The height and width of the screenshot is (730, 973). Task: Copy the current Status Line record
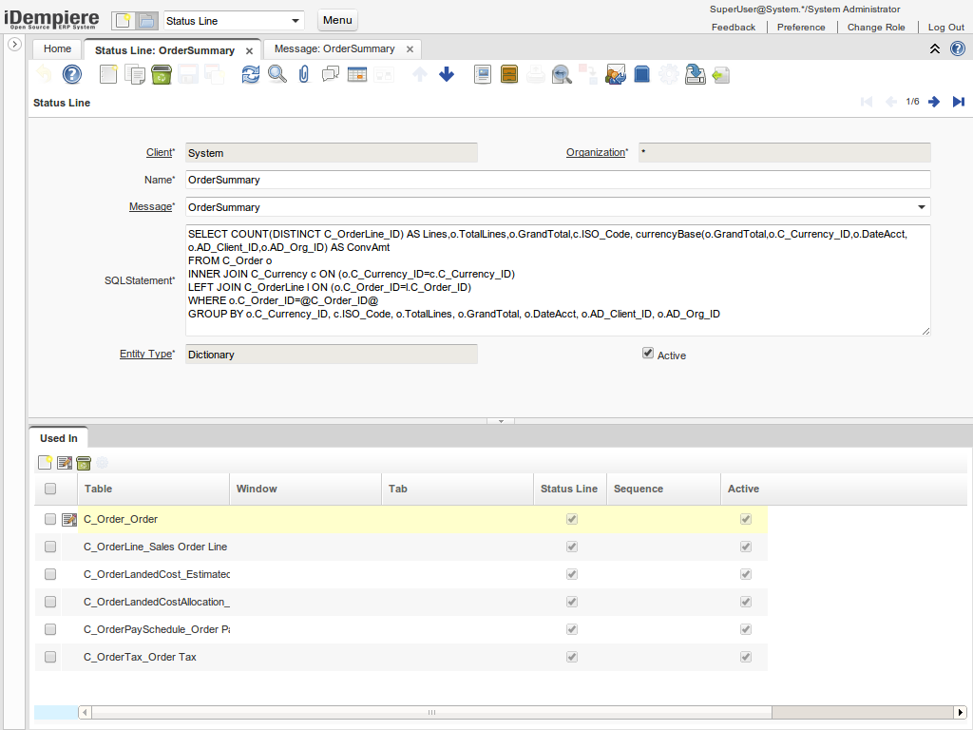(134, 74)
